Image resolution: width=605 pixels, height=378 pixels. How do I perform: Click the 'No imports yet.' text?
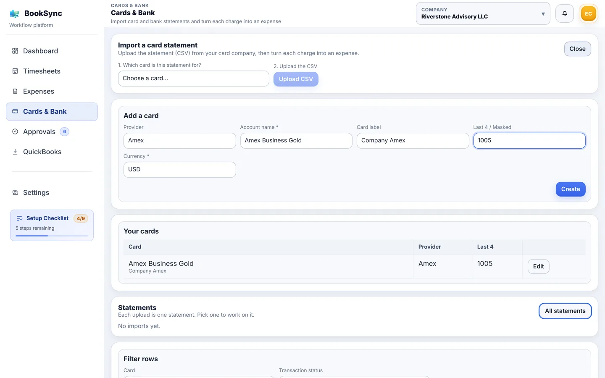[139, 326]
